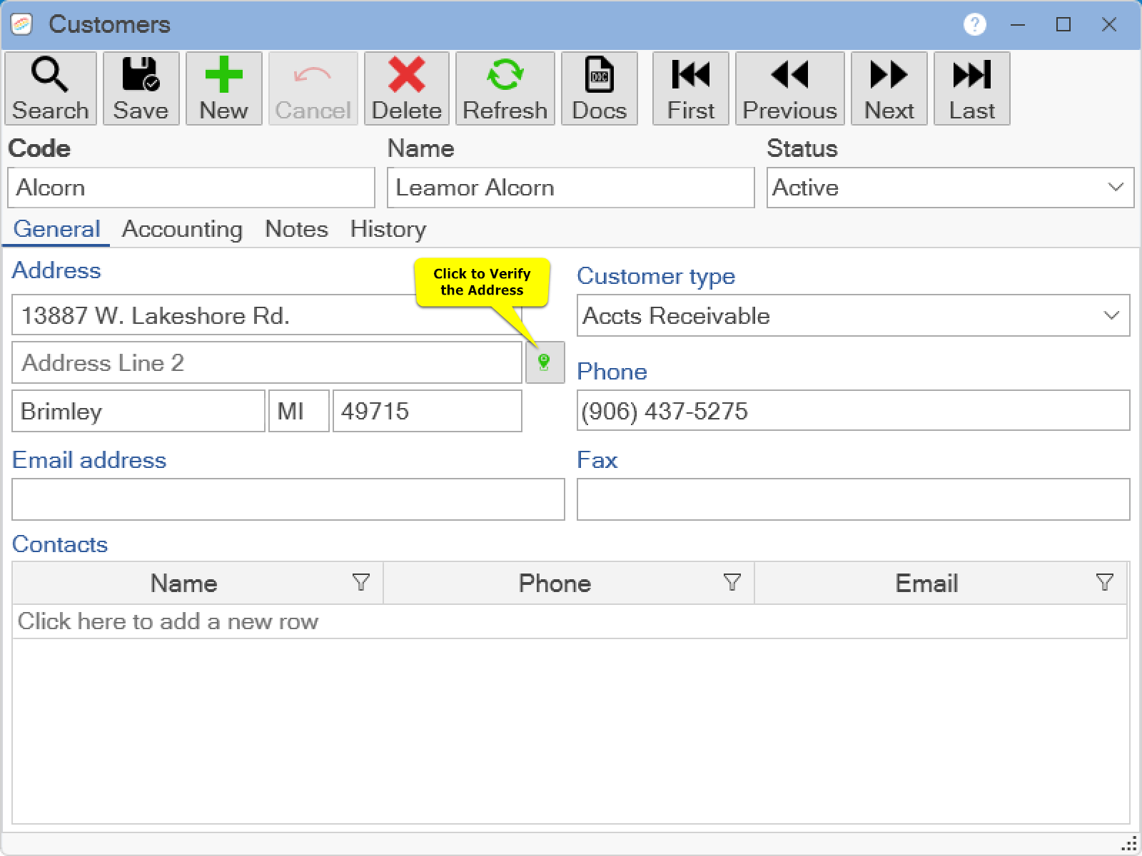Open the History tab
Viewport: 1142px width, 856px height.
pos(388,229)
